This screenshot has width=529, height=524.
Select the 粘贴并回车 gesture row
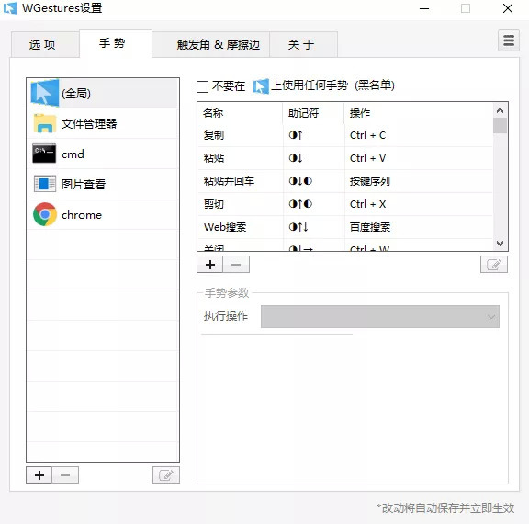tap(345, 181)
